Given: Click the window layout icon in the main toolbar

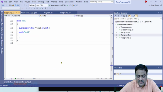Looking at the screenshot, I should [77, 5].
